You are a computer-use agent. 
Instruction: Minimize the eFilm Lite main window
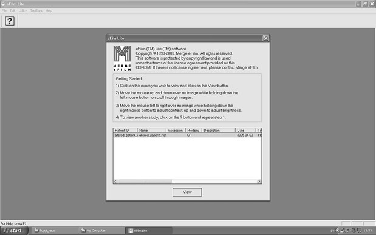358,4
